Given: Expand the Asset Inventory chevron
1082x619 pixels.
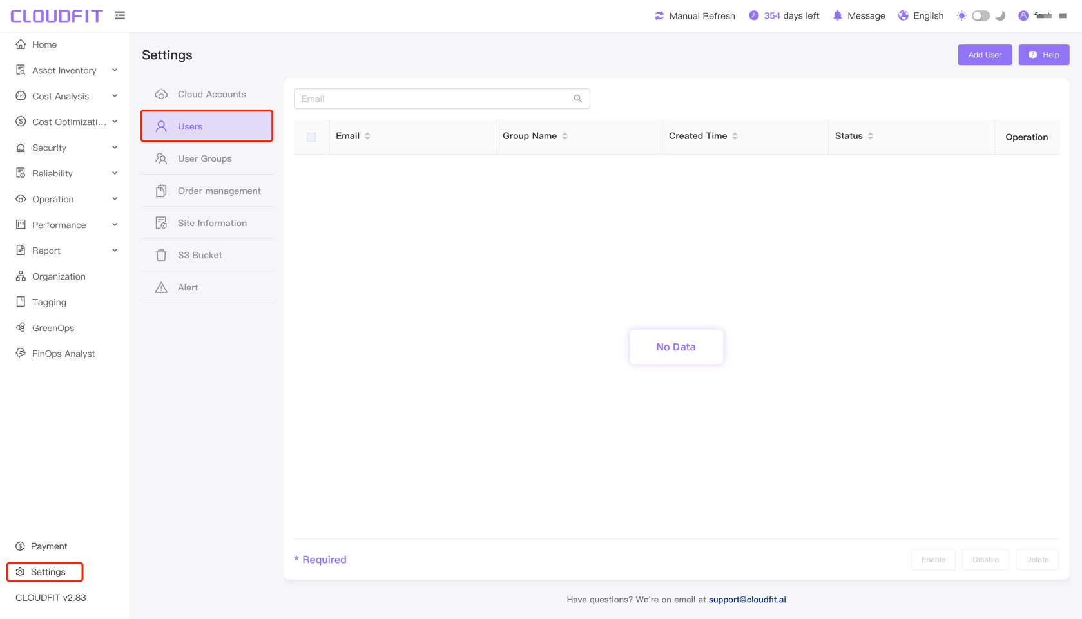Looking at the screenshot, I should pos(115,70).
